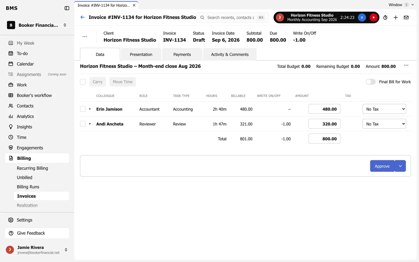Switch to Payments tab
This screenshot has width=419, height=262.
[x=182, y=54]
